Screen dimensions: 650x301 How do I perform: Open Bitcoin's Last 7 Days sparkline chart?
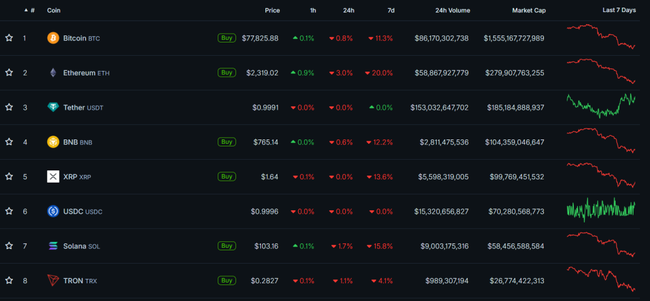pos(600,37)
